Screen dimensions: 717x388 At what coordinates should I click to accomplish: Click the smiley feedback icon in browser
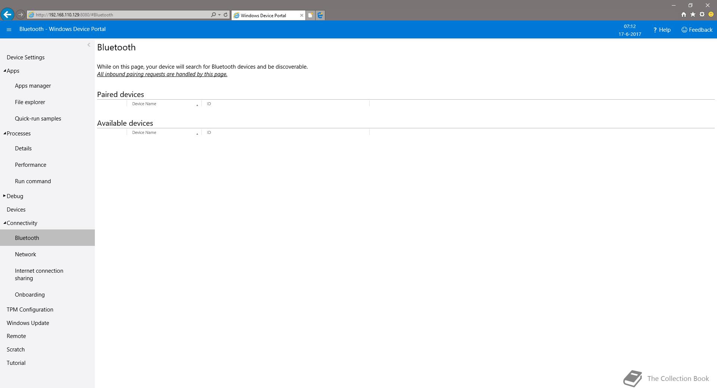pyautogui.click(x=711, y=15)
